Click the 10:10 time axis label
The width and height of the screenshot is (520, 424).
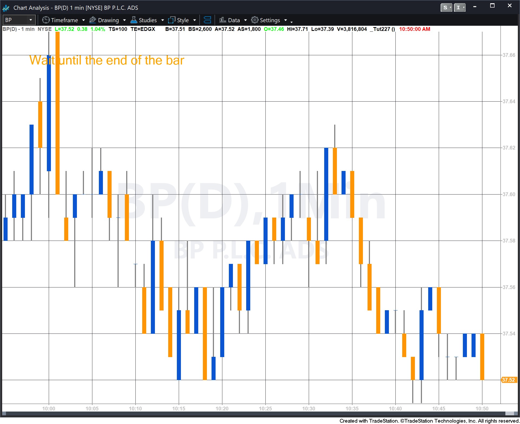(135, 409)
